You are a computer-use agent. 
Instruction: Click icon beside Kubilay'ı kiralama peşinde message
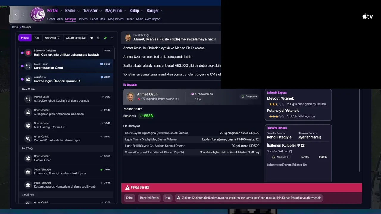(28, 99)
